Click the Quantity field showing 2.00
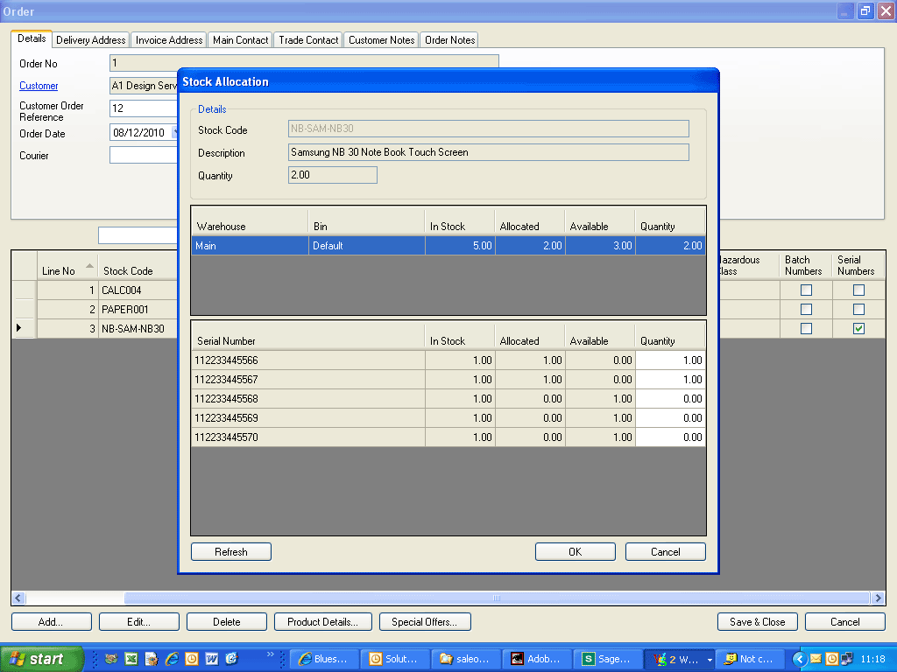The image size is (897, 672). [332, 175]
